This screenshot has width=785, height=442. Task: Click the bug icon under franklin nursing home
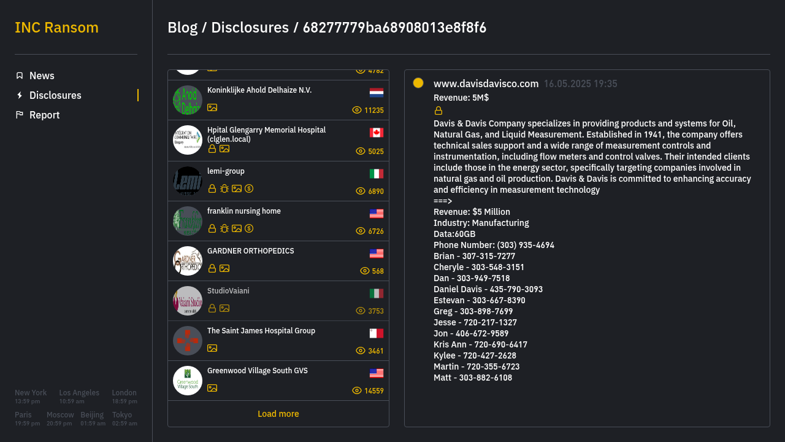tap(224, 228)
